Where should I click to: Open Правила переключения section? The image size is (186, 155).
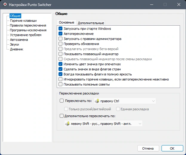28,25
